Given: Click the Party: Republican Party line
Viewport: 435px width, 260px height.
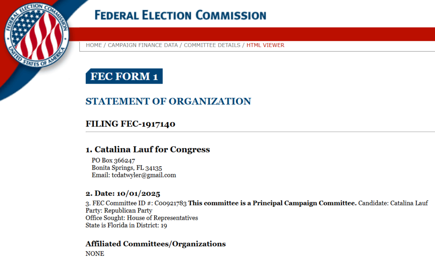Looking at the screenshot, I should point(119,210).
